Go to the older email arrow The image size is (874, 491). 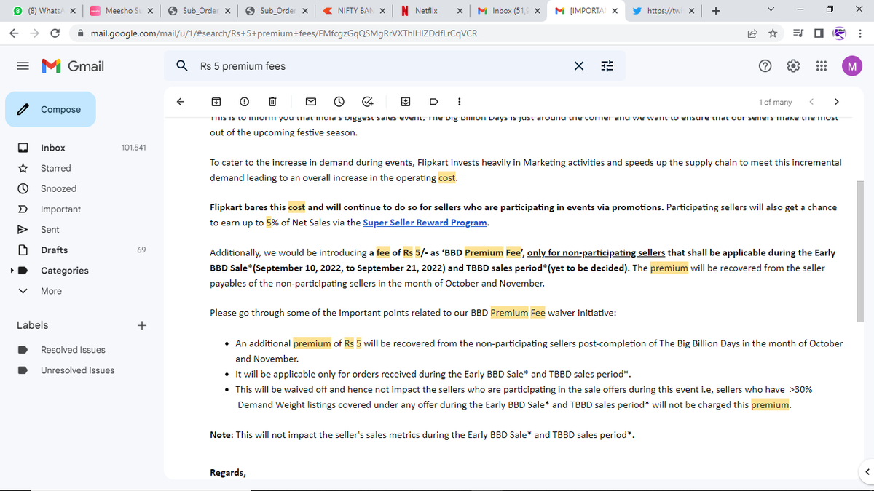pyautogui.click(x=836, y=102)
